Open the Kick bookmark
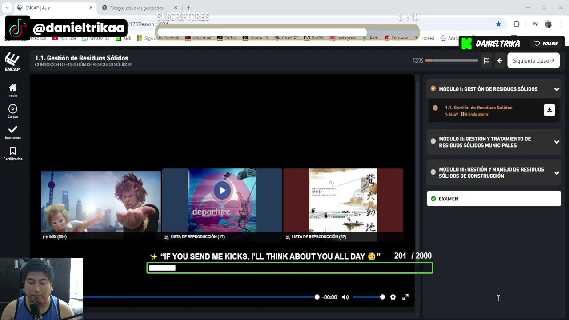Viewport: 569px width, 320px height. [124, 39]
